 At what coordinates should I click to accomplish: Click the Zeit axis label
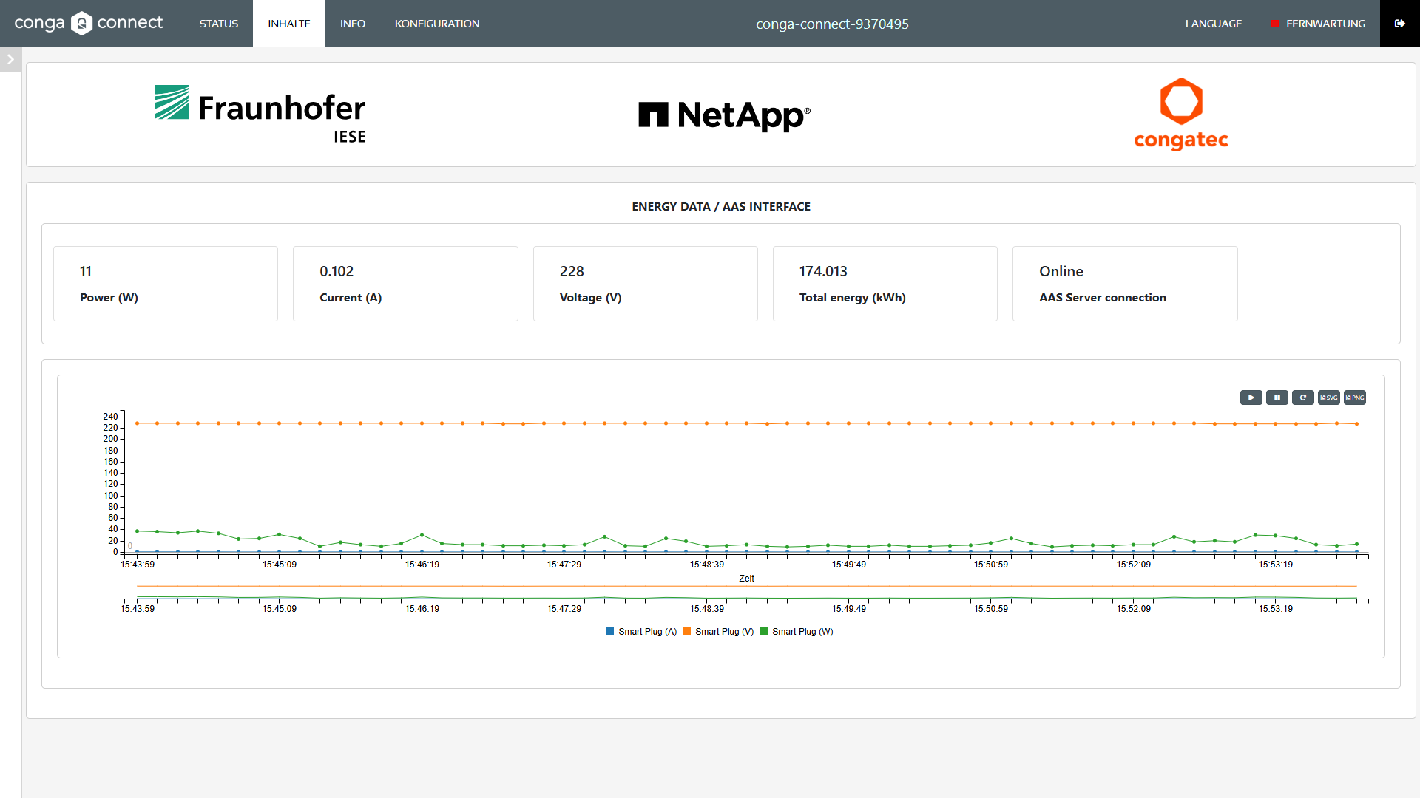tap(746, 579)
